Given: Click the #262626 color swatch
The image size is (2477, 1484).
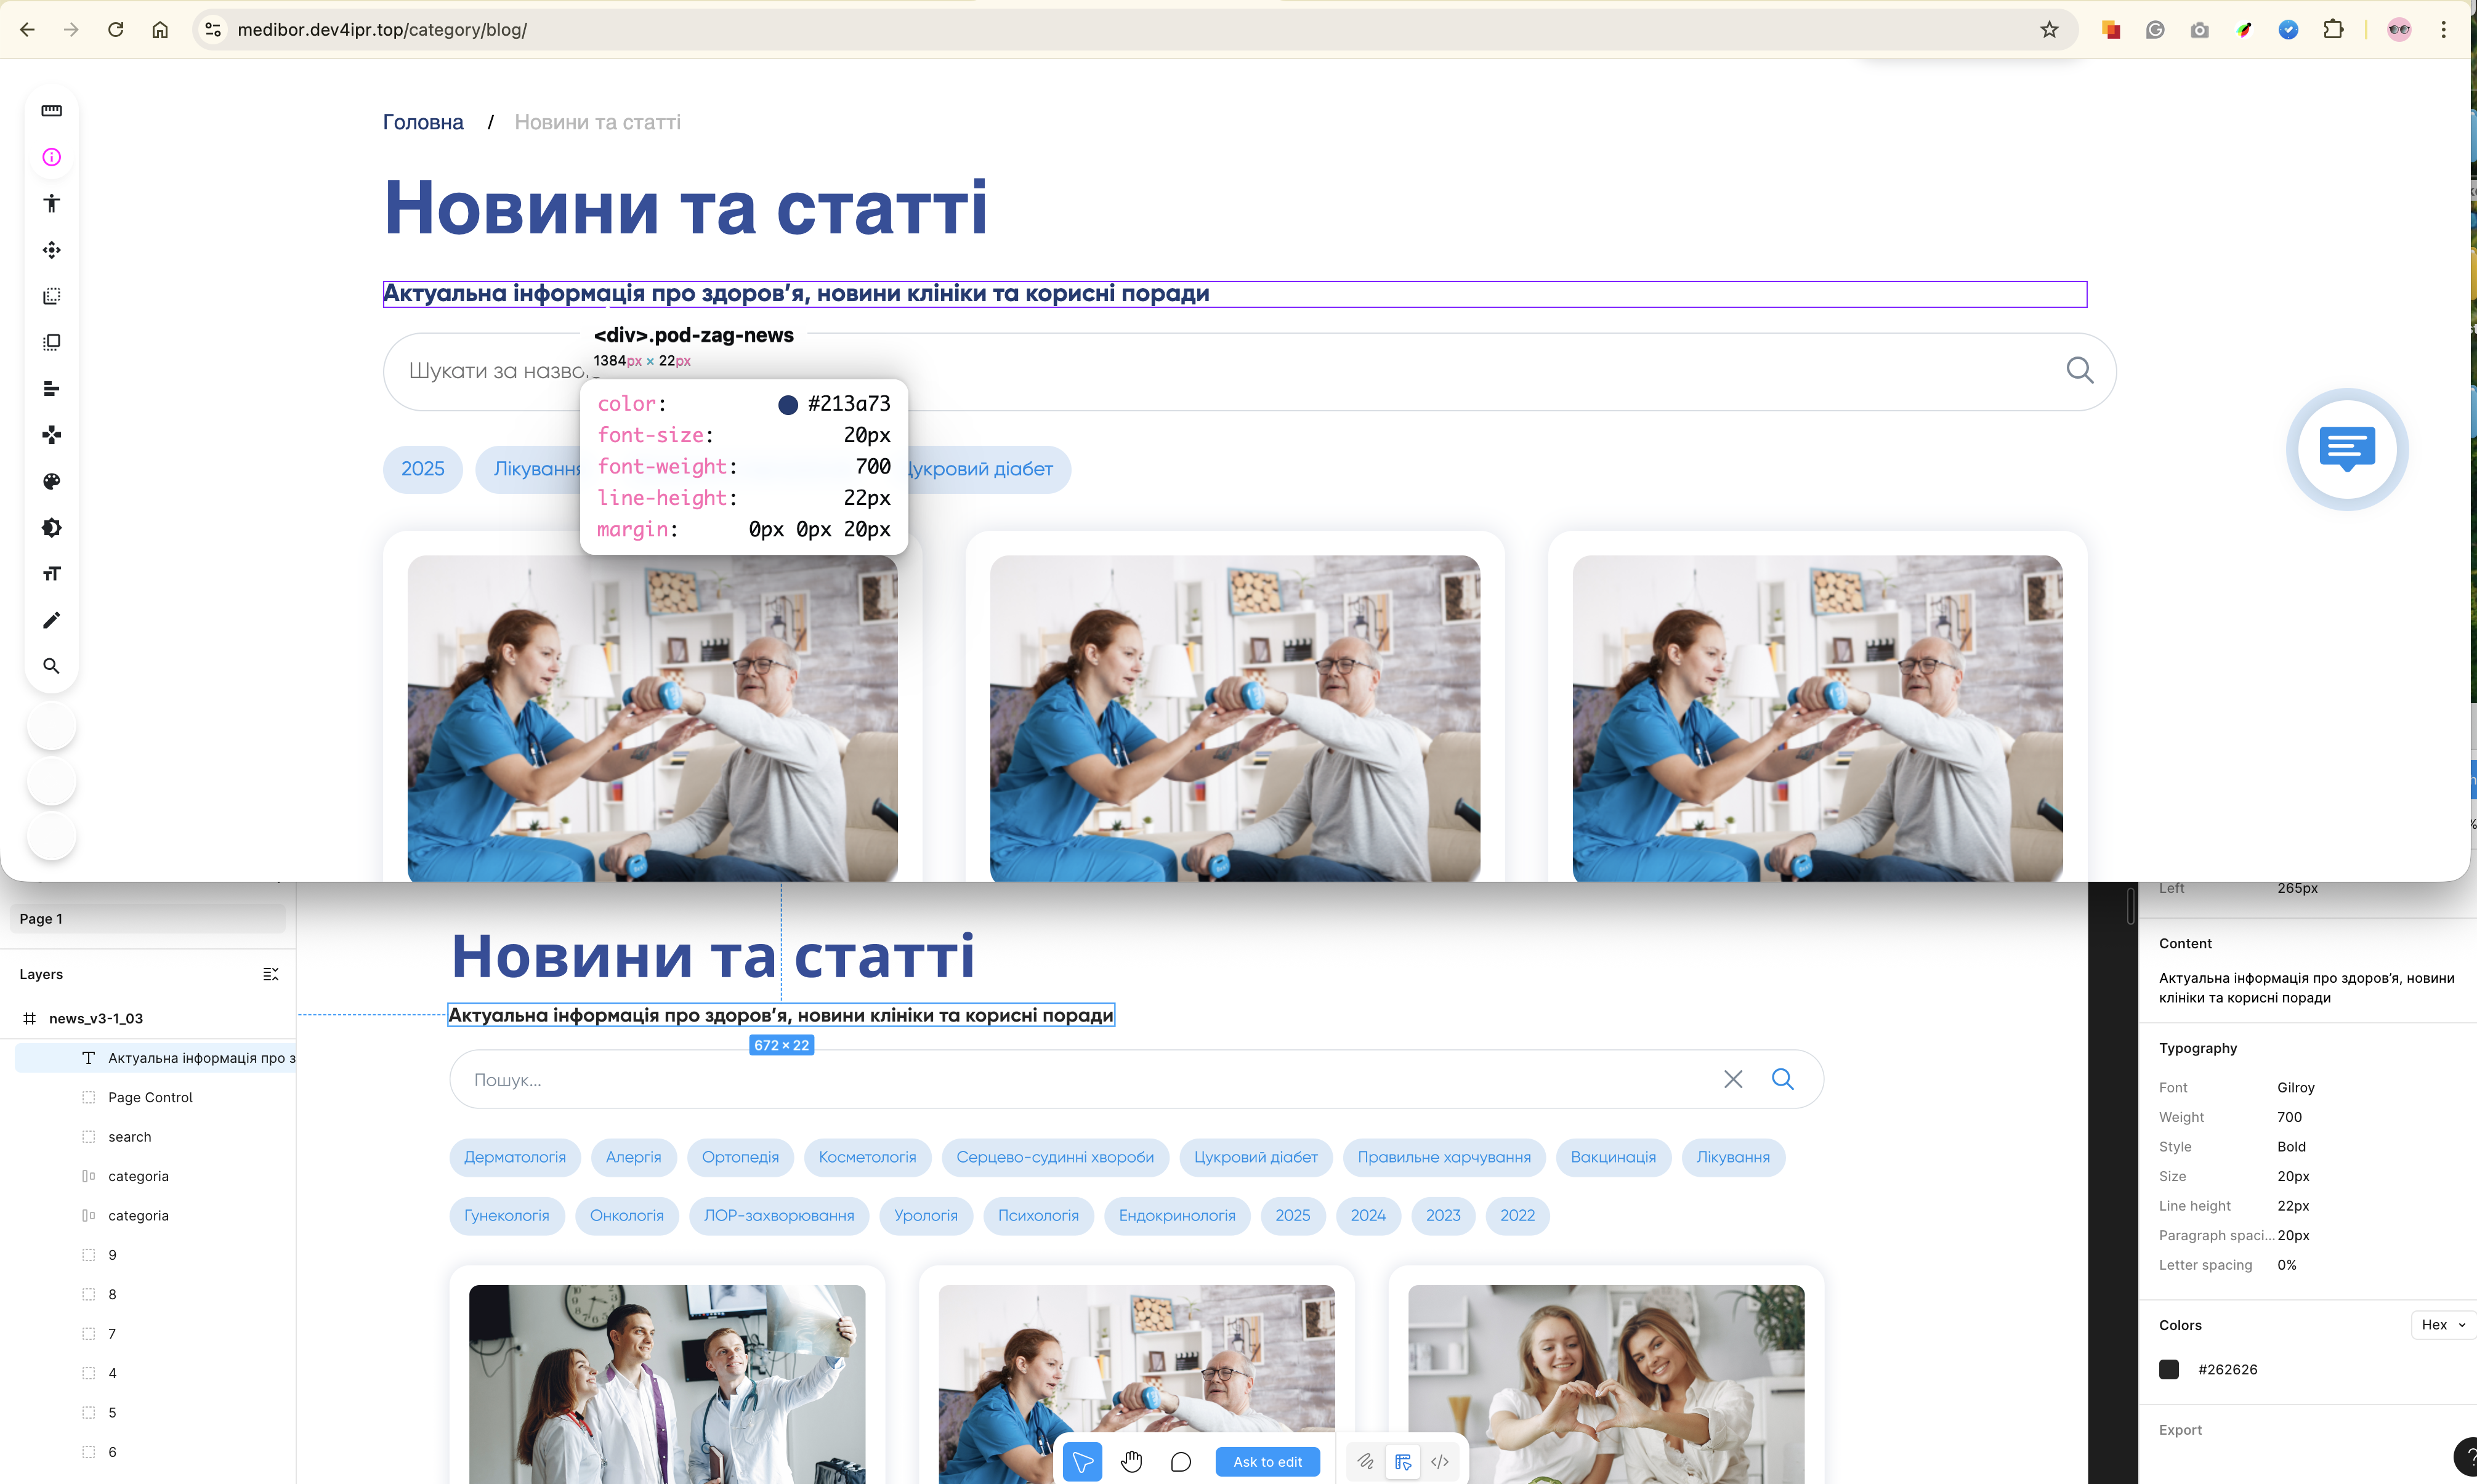Looking at the screenshot, I should coord(2169,1369).
